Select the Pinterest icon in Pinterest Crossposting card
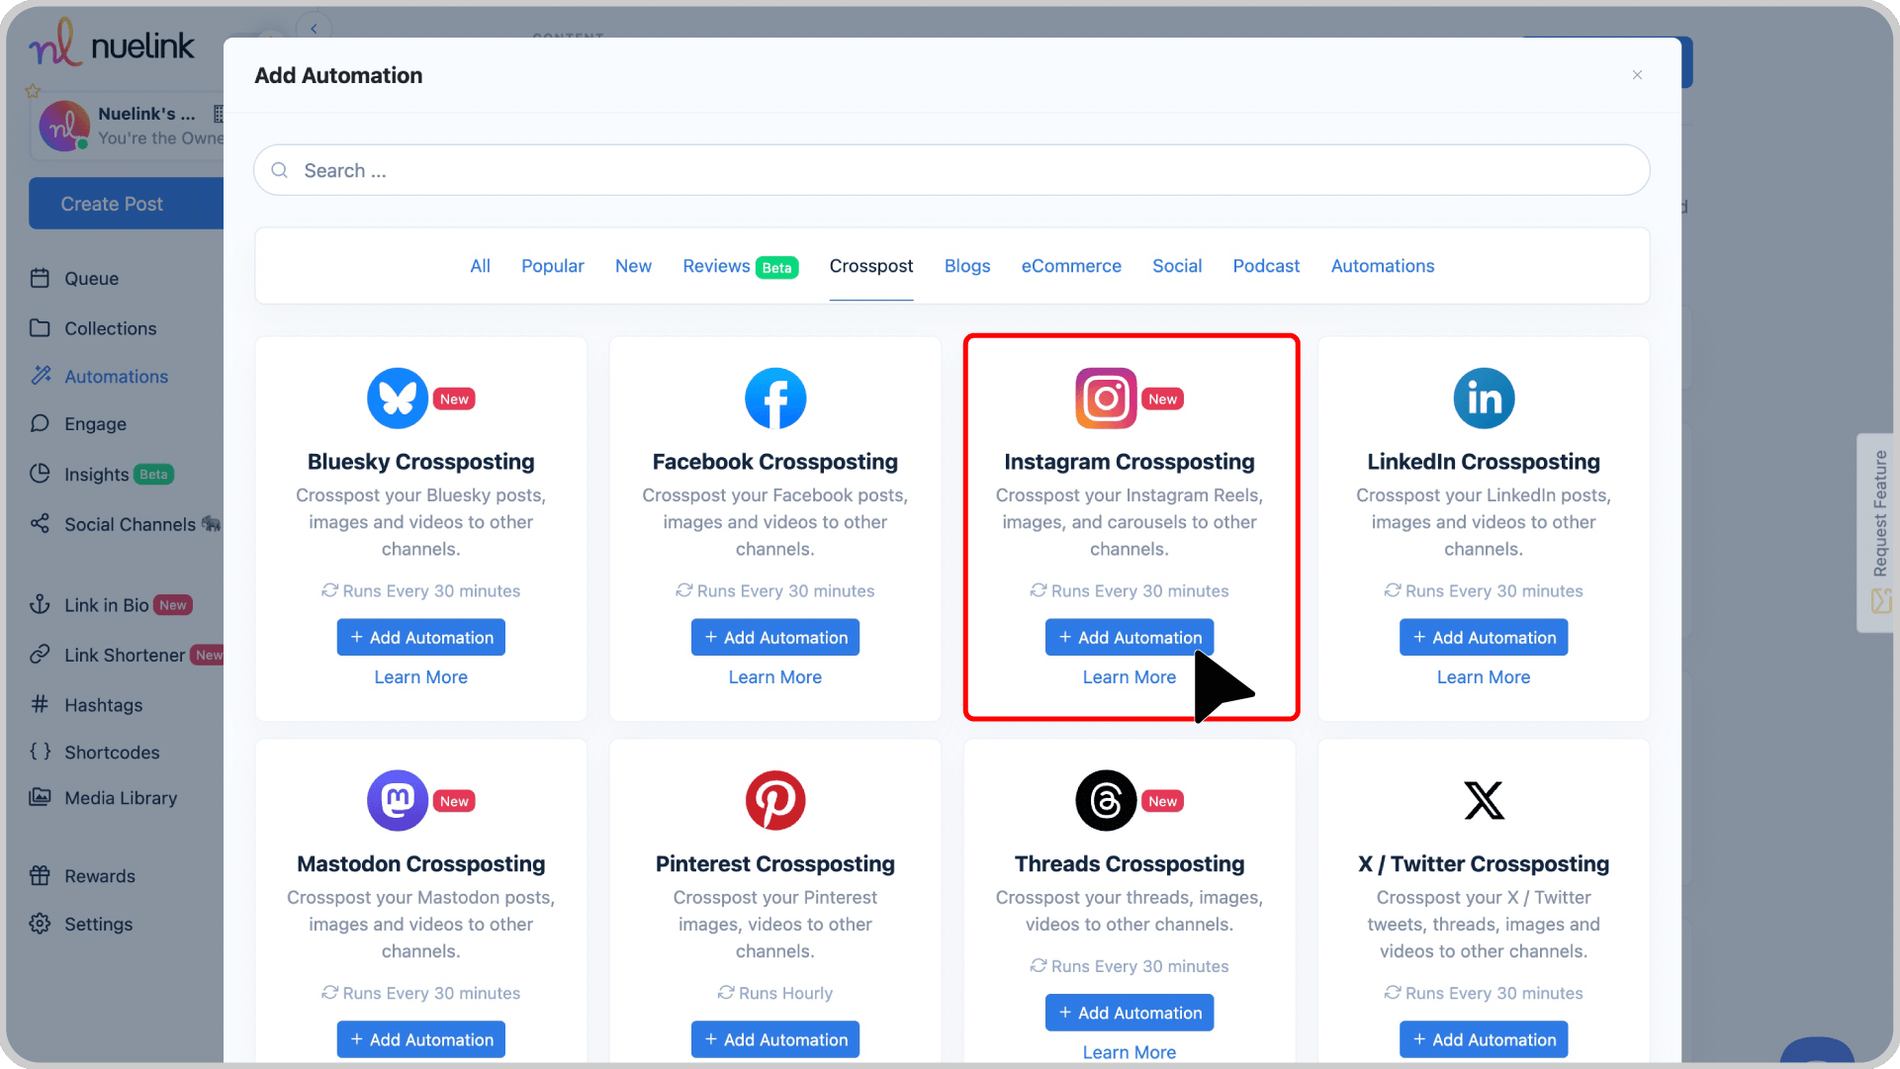Screen dimensions: 1900x1069 pyautogui.click(x=775, y=800)
